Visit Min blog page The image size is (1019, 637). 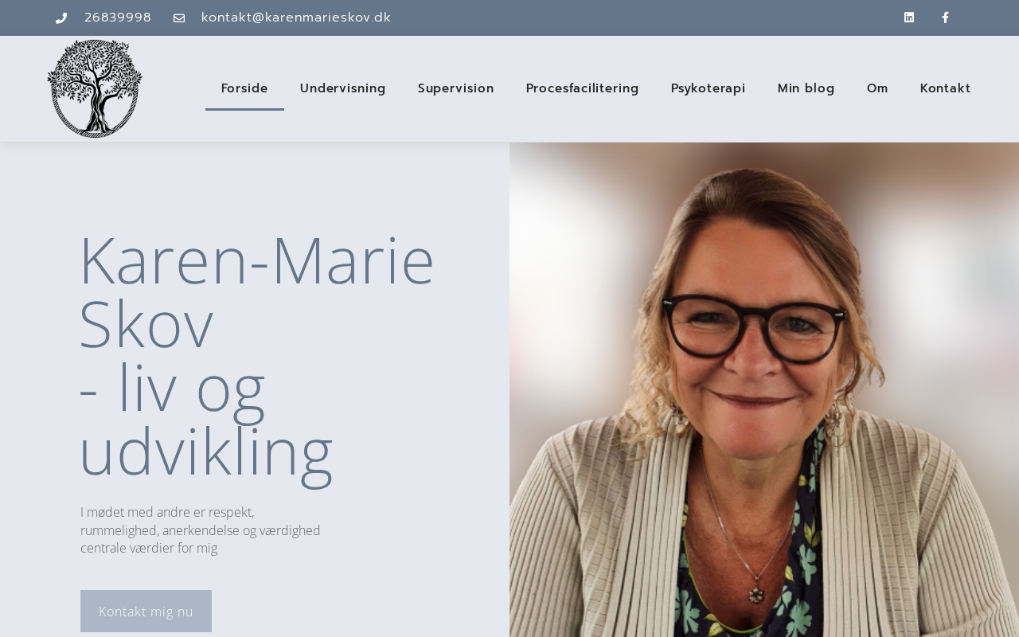tap(806, 88)
